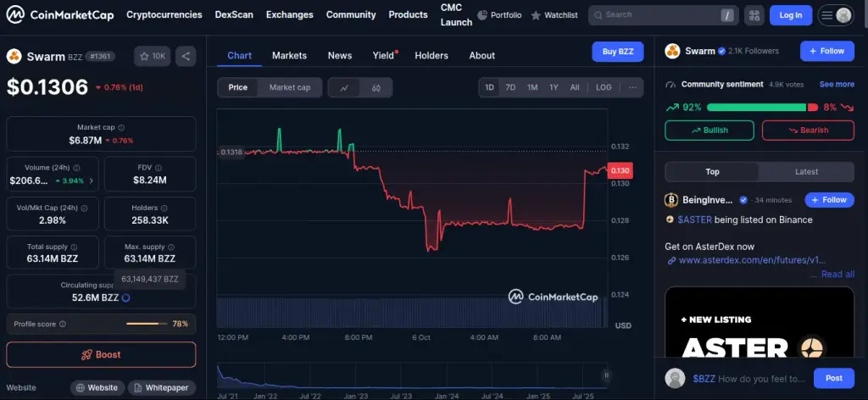The image size is (868, 400).
Task: Click Profile score info icon
Action: pos(63,324)
